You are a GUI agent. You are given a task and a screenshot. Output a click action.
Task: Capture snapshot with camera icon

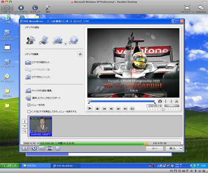[x=160, y=101]
